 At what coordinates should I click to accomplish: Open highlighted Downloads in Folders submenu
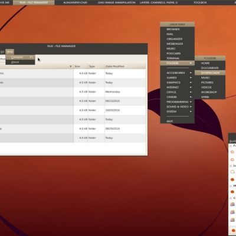coord(210,73)
